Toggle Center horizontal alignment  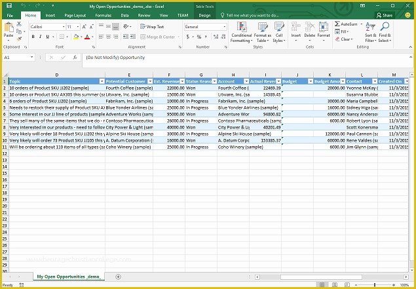click(108, 37)
